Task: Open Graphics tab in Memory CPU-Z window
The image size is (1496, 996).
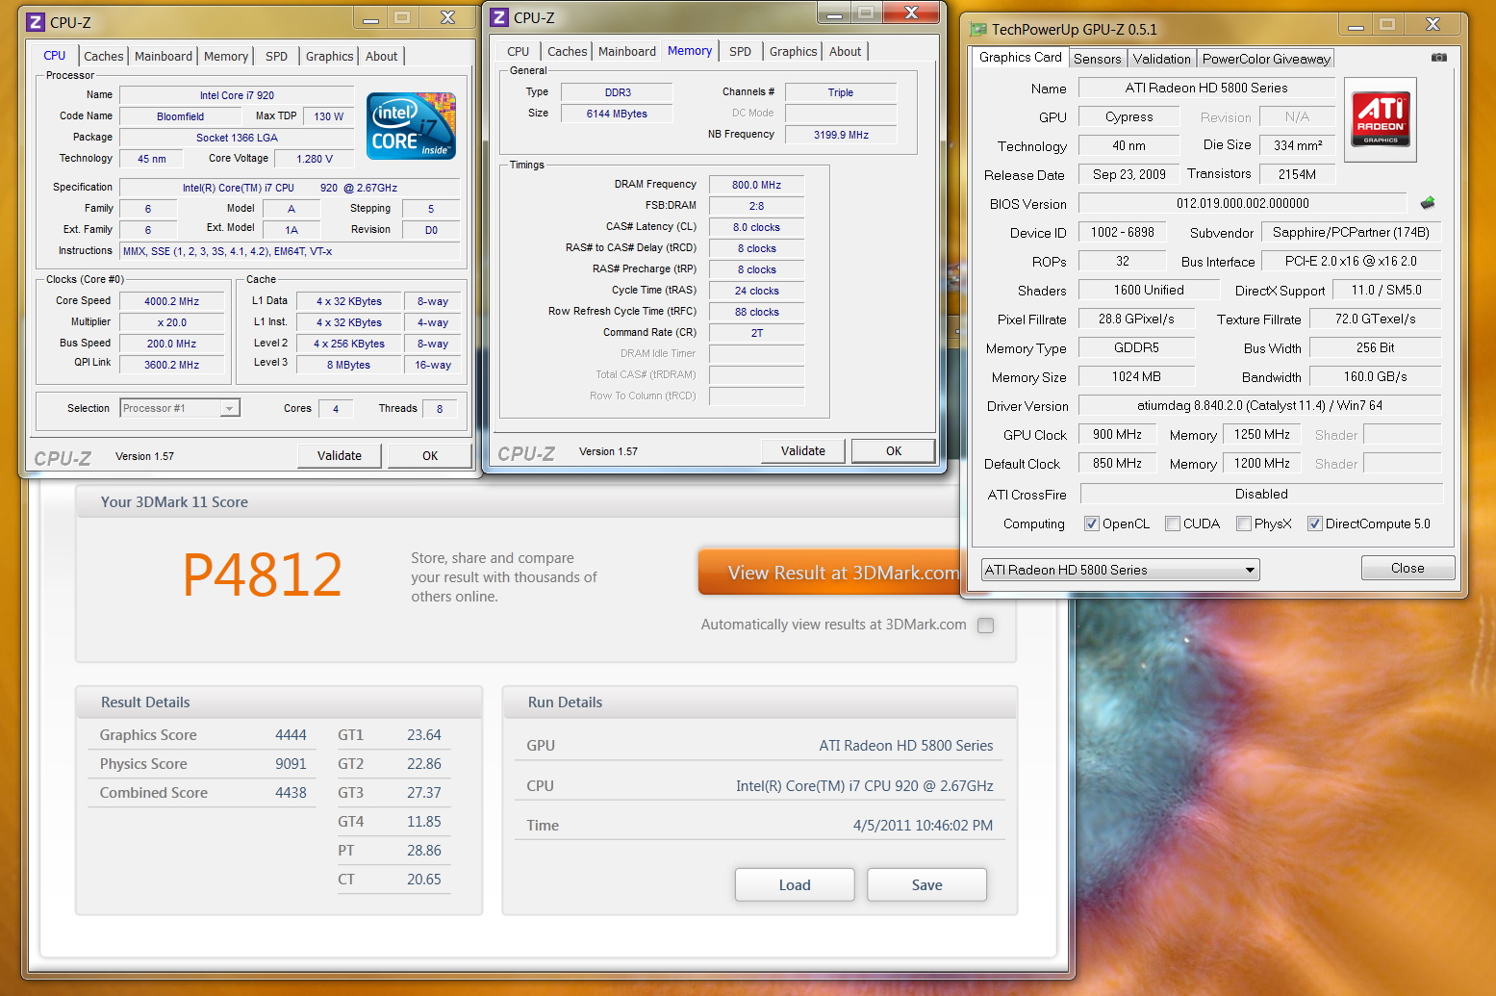Action: (x=793, y=51)
